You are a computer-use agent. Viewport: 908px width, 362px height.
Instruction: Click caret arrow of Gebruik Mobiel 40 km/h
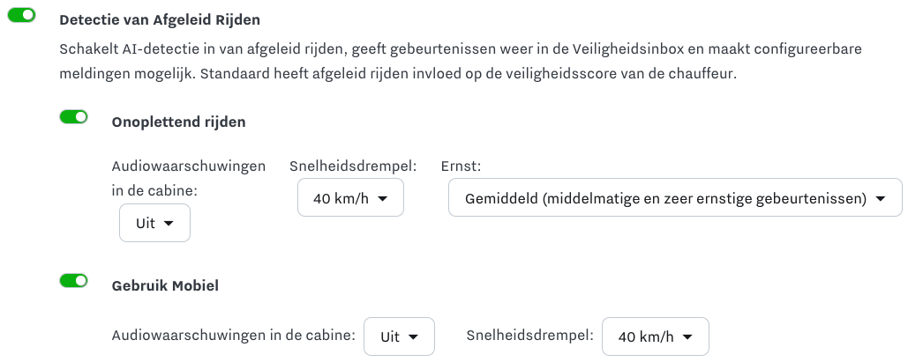[687, 336]
